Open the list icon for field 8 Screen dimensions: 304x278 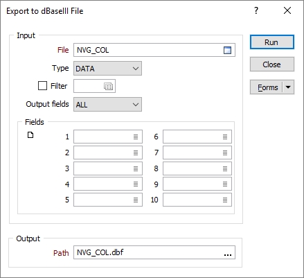pyautogui.click(x=225, y=168)
